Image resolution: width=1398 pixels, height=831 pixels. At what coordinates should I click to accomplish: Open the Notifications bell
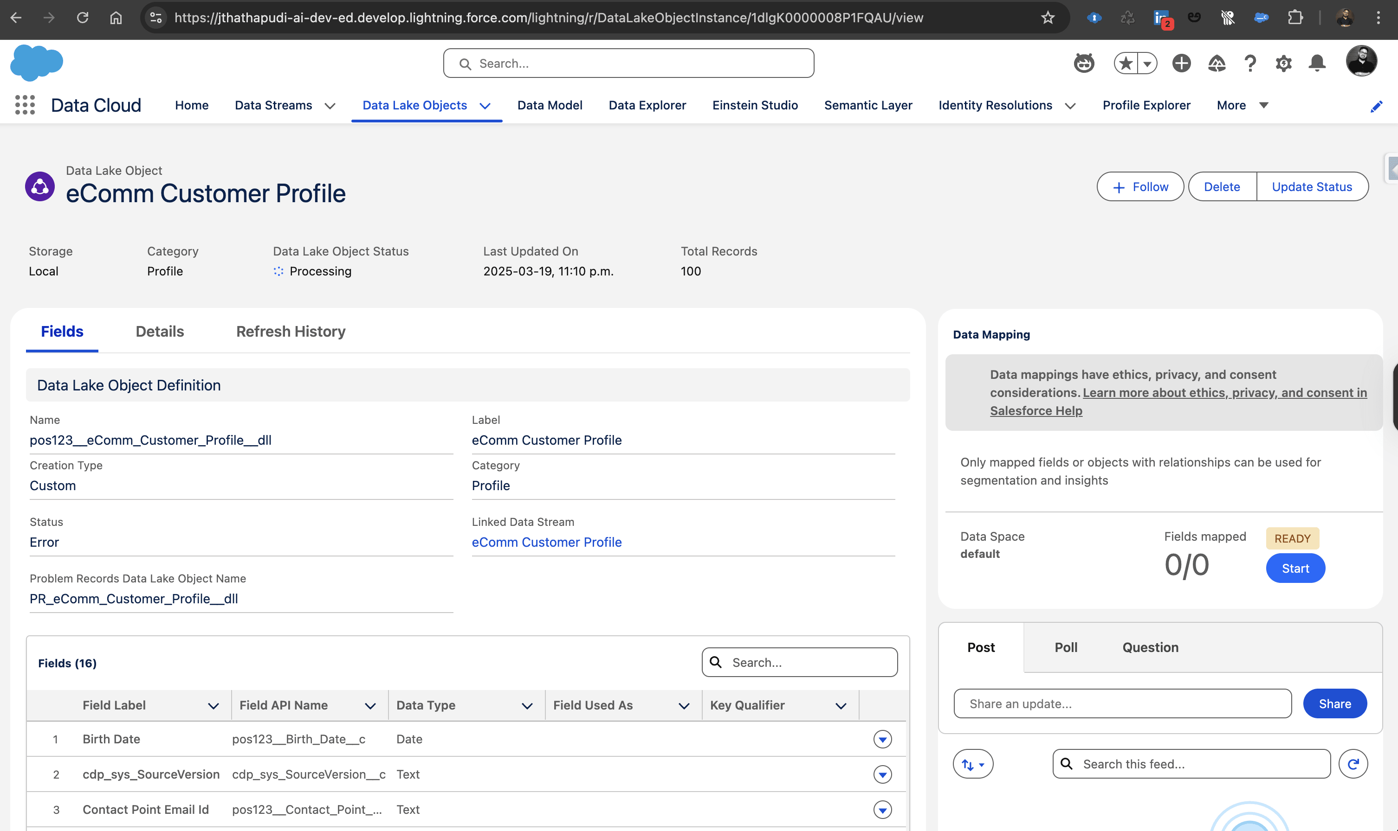point(1317,63)
